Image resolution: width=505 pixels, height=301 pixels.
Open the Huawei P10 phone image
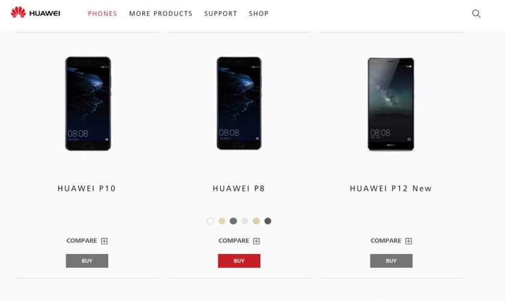[x=88, y=104]
